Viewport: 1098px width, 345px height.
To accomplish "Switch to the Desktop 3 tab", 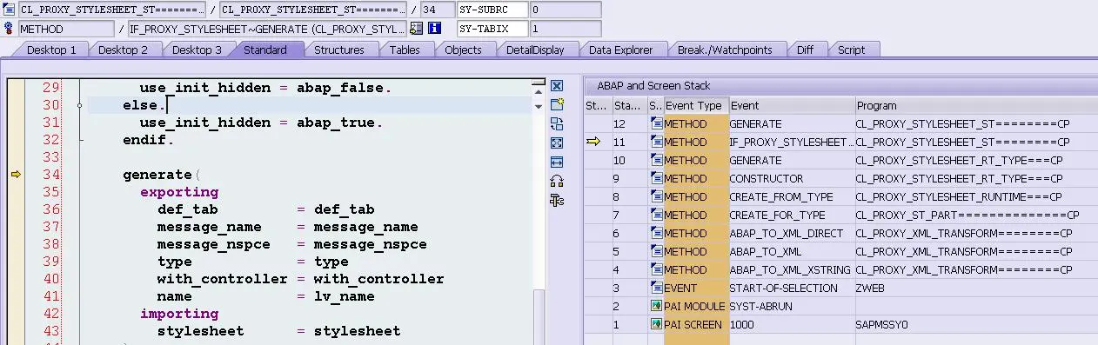I will click(x=196, y=50).
